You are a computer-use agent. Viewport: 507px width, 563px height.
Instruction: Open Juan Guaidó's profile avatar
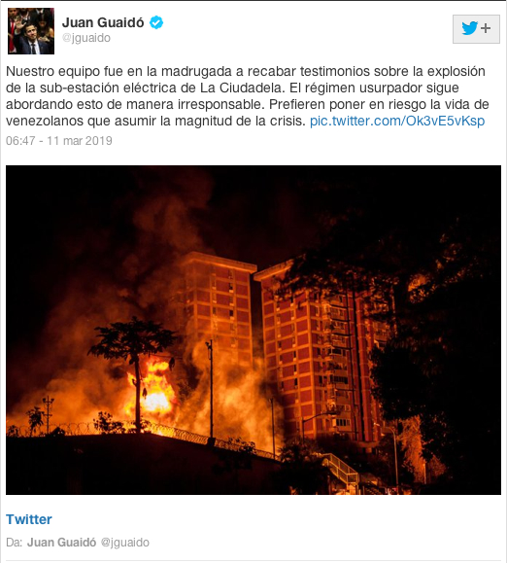click(31, 31)
